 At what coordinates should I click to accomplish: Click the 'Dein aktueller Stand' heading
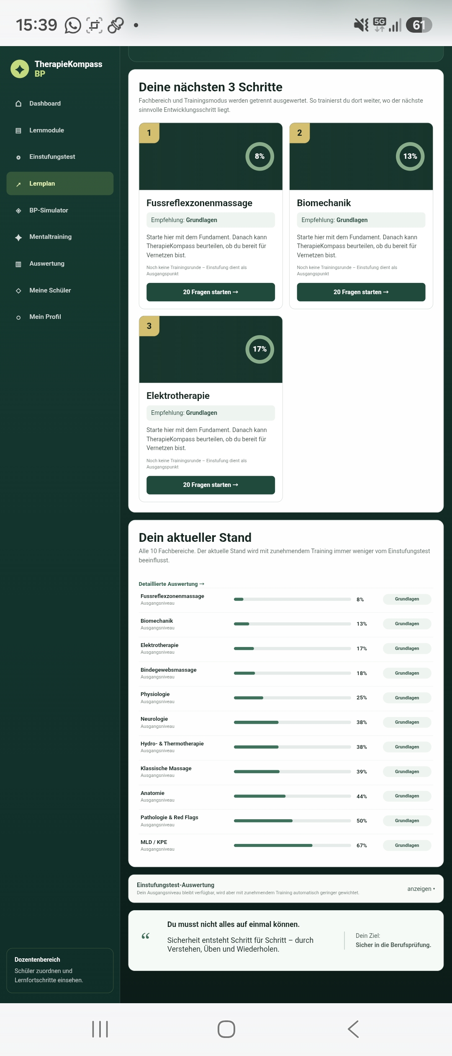click(195, 537)
